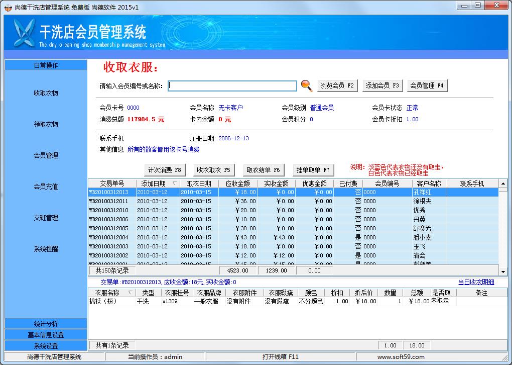This screenshot has height=365, width=512.
Task: Click the 挂单取单 F7 button
Action: 313,170
